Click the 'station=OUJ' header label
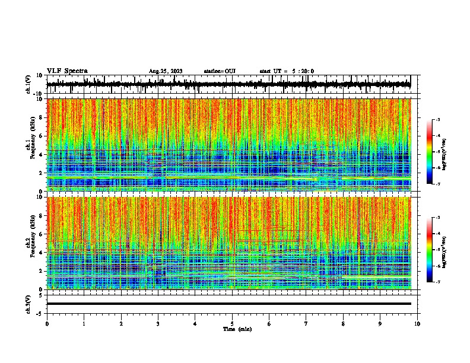 (220, 71)
